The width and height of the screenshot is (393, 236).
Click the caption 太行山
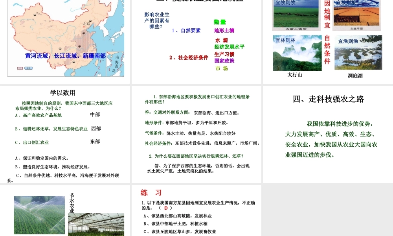coord(294,75)
